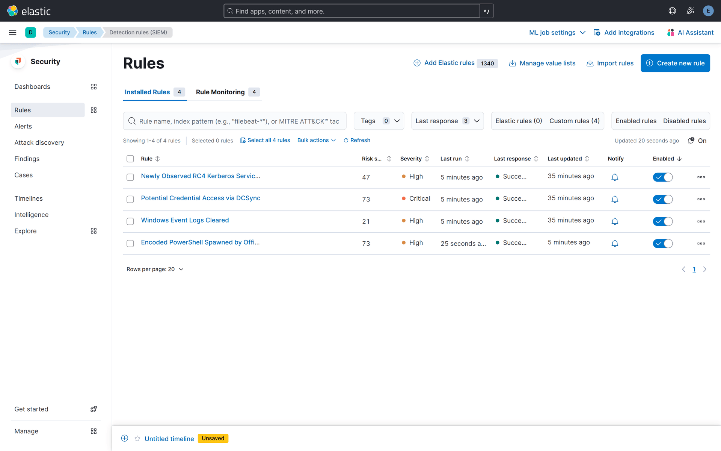
Task: Open Explore submenu grid icon
Action: (x=94, y=231)
